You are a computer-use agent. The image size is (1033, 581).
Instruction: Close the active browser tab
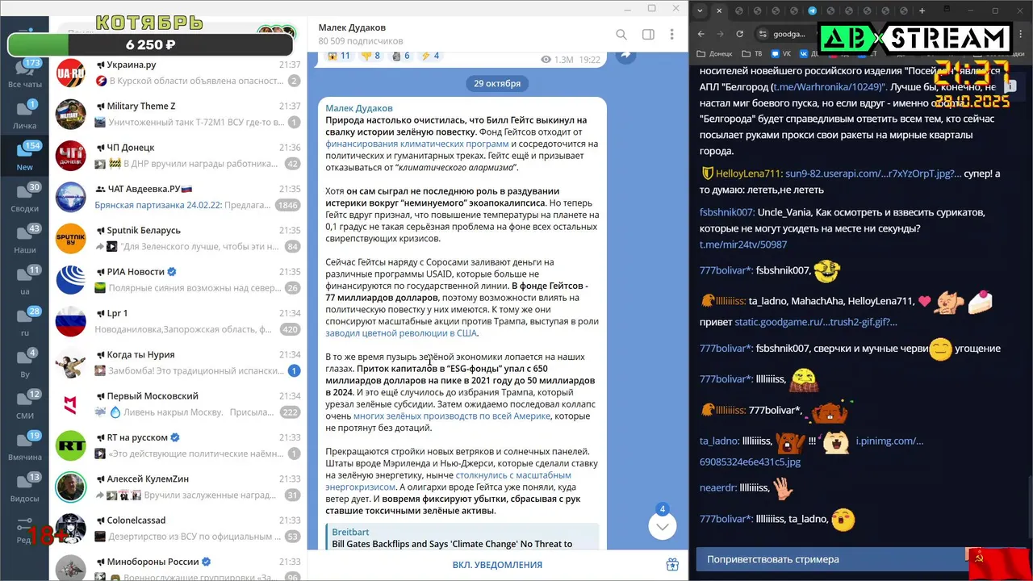coord(719,11)
